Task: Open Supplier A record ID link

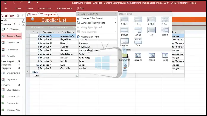Action: 39,36
